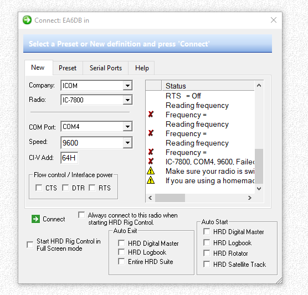Open the Preset tab

[x=68, y=68]
